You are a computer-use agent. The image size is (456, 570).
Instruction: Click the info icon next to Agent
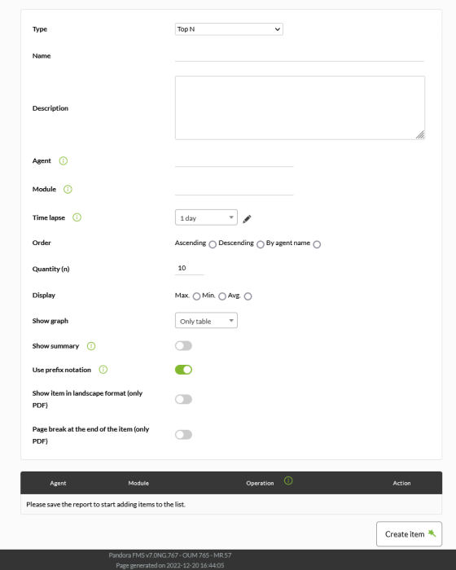[64, 160]
